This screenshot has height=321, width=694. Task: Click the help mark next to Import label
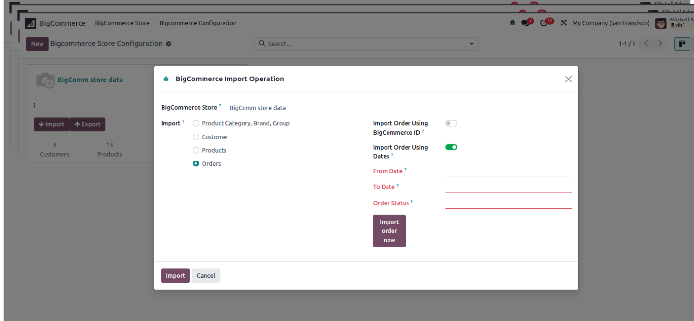pos(183,122)
